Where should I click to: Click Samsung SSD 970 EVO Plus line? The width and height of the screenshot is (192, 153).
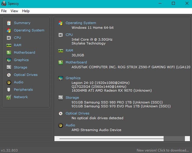click(x=121, y=106)
